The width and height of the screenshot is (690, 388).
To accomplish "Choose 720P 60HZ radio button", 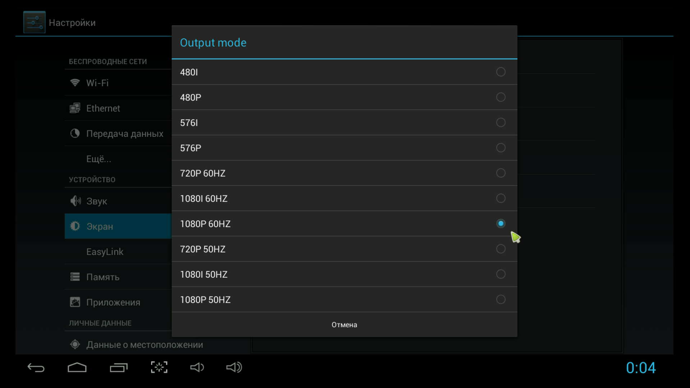I will click(x=501, y=173).
